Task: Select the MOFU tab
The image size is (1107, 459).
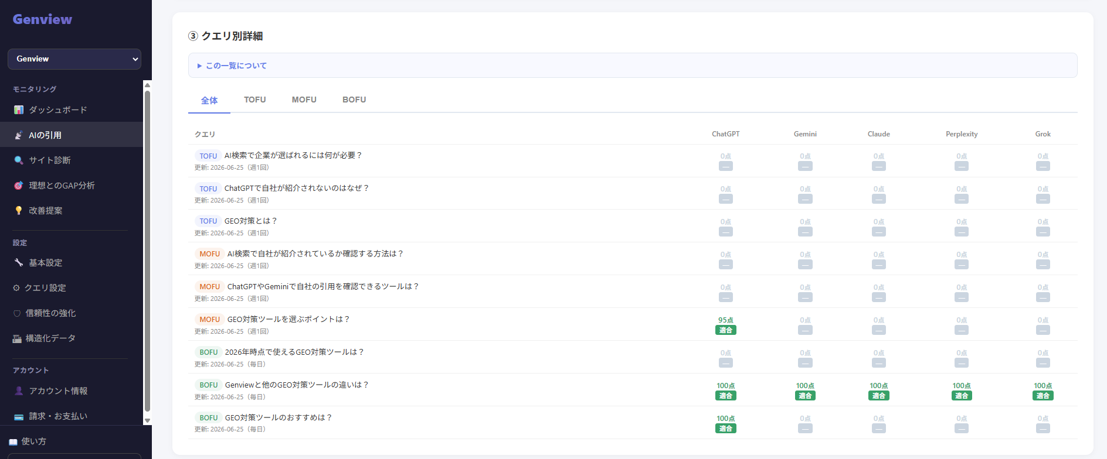Action: [x=304, y=100]
